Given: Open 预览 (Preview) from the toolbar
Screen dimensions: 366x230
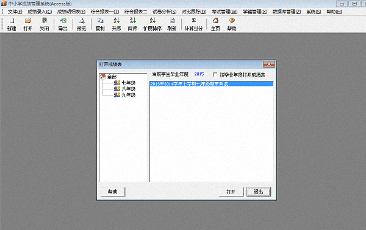Looking at the screenshot, I should (82, 24).
